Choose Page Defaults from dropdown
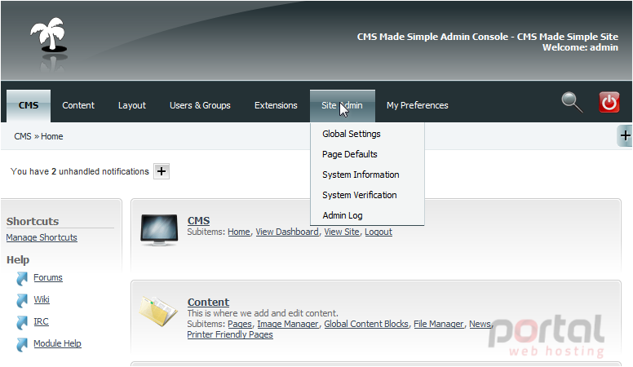 pos(350,154)
